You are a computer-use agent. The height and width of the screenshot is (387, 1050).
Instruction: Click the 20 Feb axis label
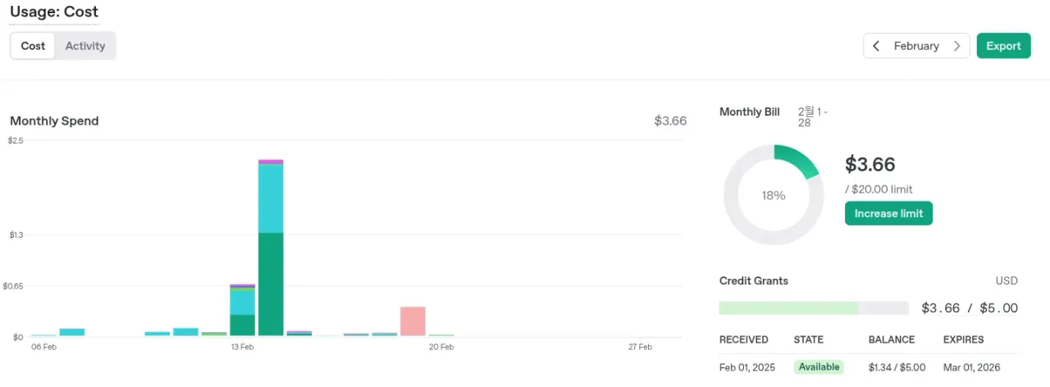(x=441, y=347)
